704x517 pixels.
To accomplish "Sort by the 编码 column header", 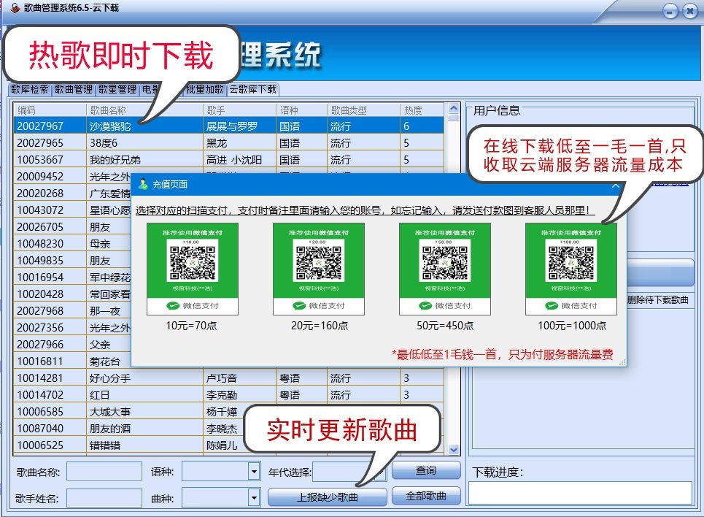I will (50, 110).
